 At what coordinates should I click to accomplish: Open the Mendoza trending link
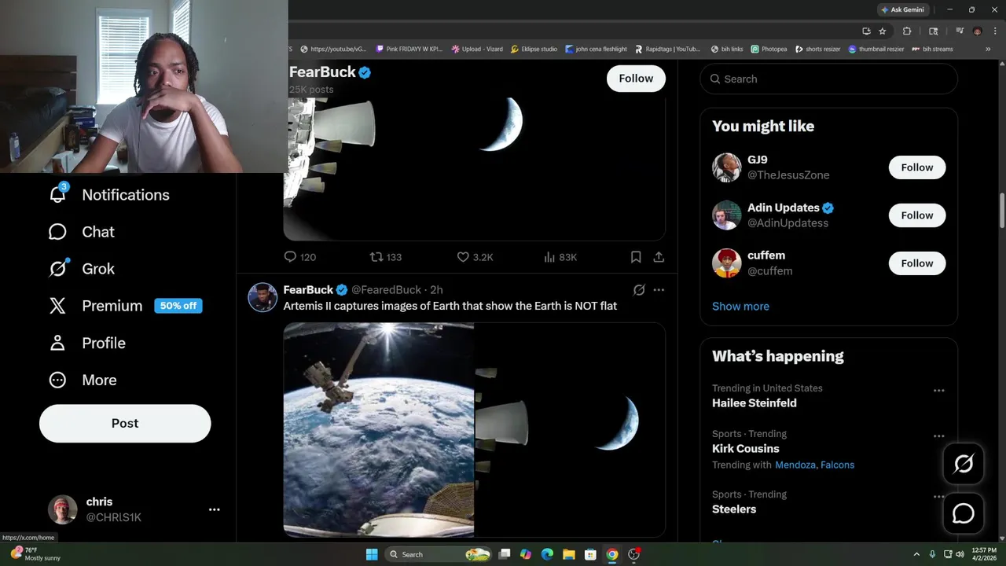[x=795, y=465]
